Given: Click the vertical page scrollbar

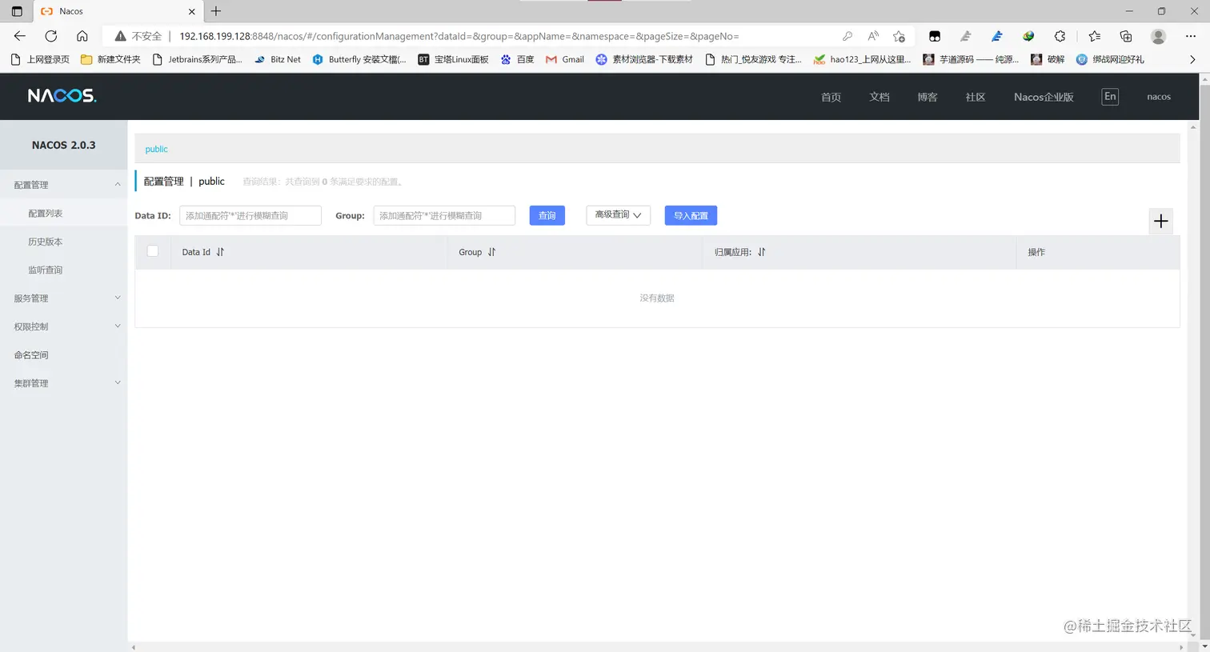Looking at the screenshot, I should coord(1204,362).
